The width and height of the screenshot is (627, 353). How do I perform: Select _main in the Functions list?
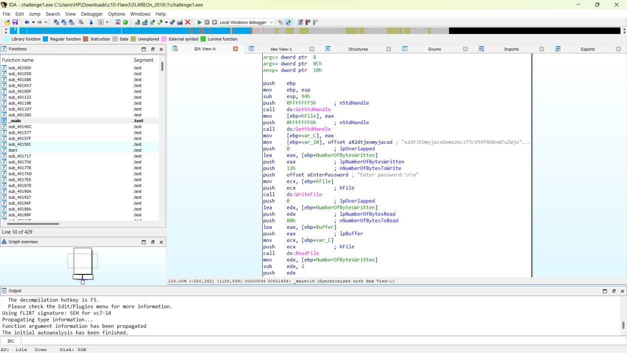[15, 121]
